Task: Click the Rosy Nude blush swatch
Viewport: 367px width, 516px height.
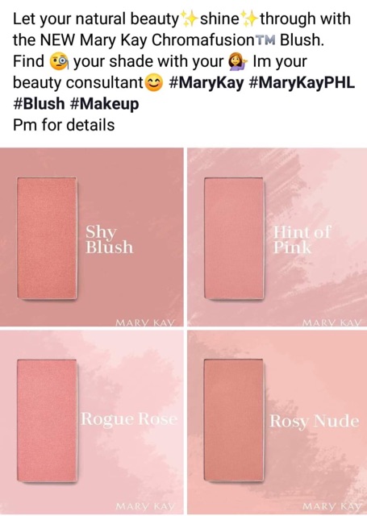Action: pos(234,421)
